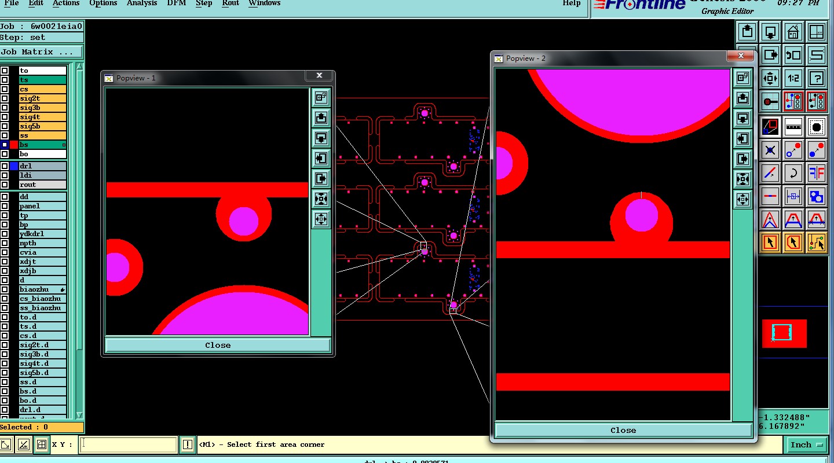Click top window icon in Popview - 2
This screenshot has height=463, width=834.
tap(742, 78)
